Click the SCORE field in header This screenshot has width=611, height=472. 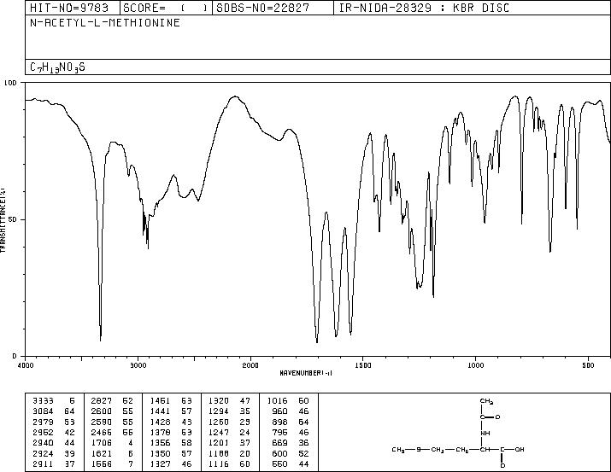(x=165, y=8)
